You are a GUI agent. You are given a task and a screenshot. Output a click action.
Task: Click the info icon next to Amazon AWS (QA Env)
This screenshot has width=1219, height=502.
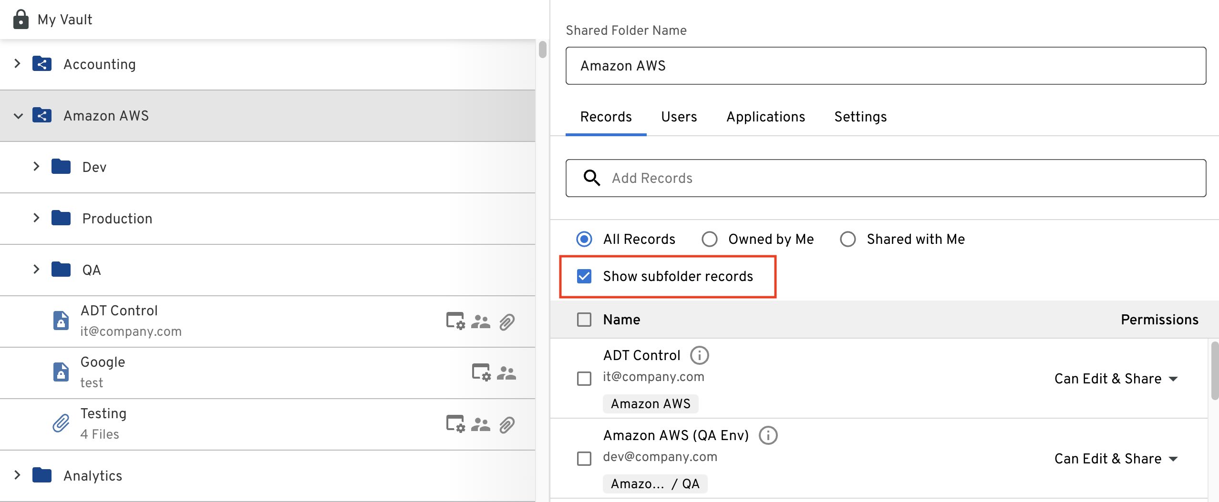(x=768, y=435)
